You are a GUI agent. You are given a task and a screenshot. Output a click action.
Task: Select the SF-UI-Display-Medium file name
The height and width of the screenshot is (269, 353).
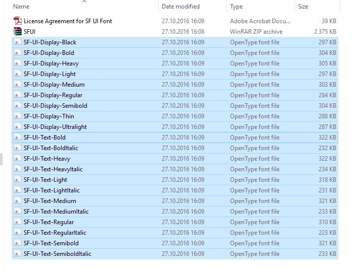[x=54, y=84]
